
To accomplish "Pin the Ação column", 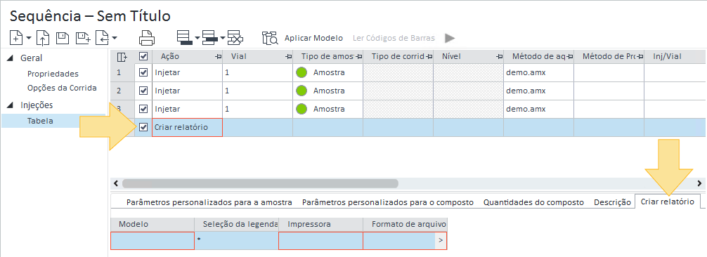I will tap(219, 57).
